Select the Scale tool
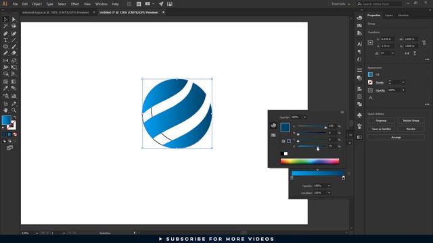The width and height of the screenshot is (433, 243). [x=14, y=61]
